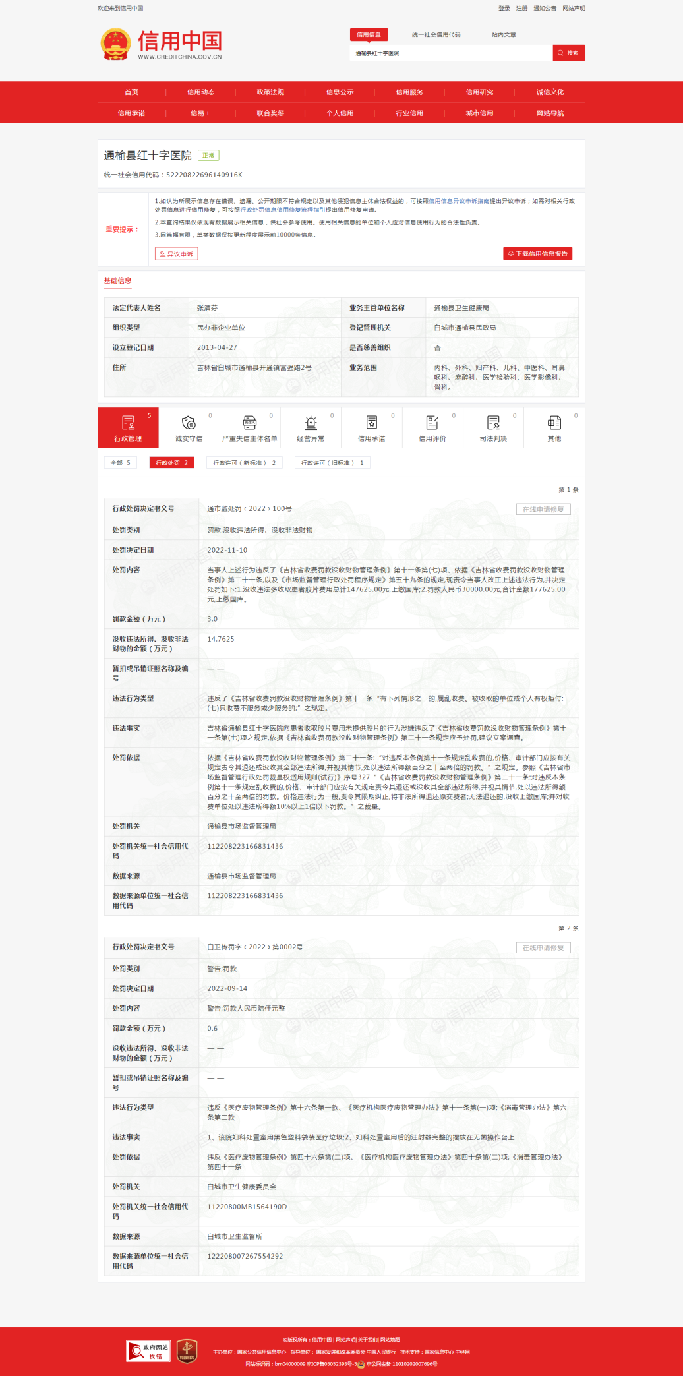Open 信用服务 in the navigation bar
Image resolution: width=683 pixels, height=1376 pixels.
(409, 92)
